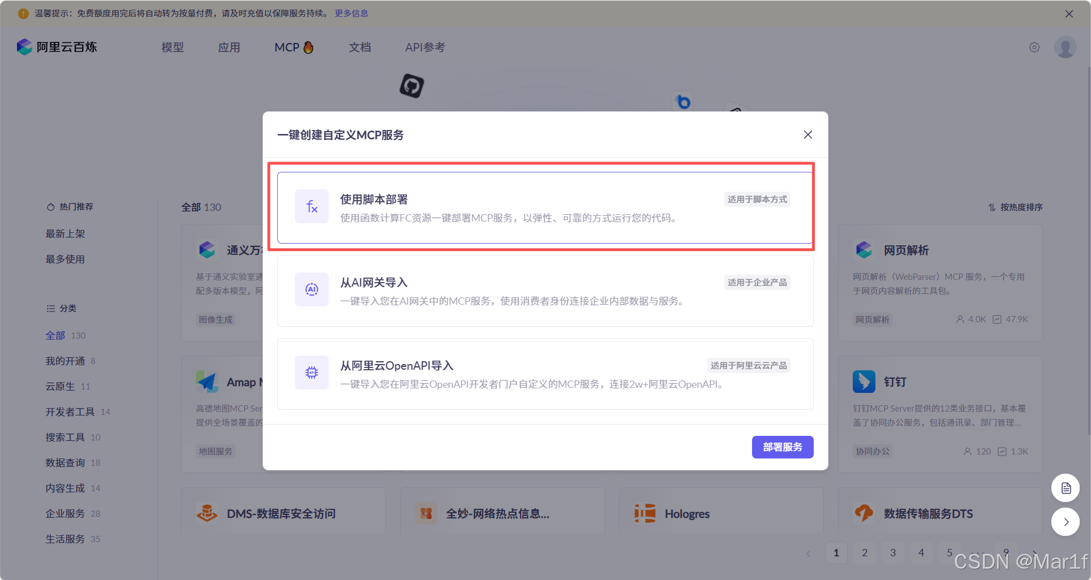The height and width of the screenshot is (580, 1091).
Task: Click the DMS-数据库安全访问 card icon
Action: 207,513
